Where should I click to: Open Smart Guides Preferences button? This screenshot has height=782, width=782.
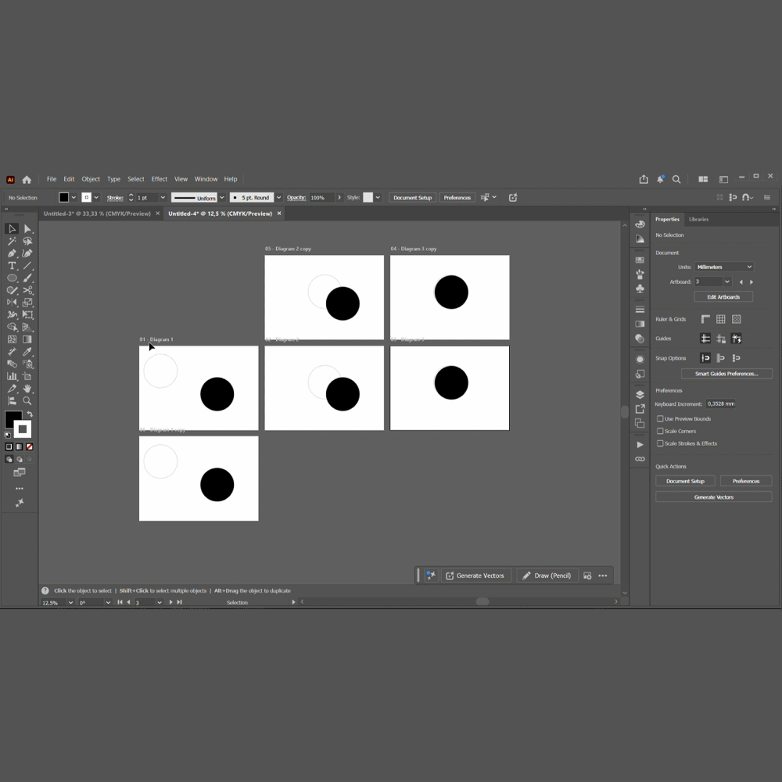tap(726, 374)
